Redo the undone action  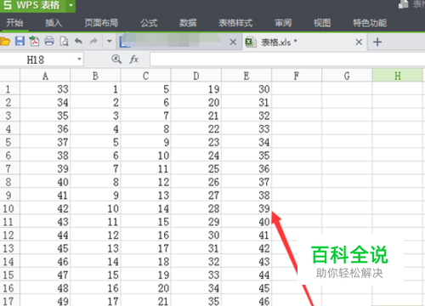tap(93, 42)
